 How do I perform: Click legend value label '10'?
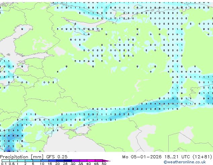[42, 164]
